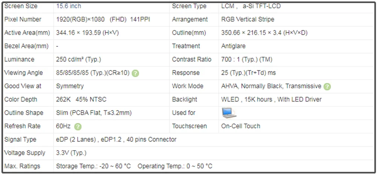The width and height of the screenshot is (377, 174).
Task: Click the RGB Vertical Stripe arrangement value
Action: pyautogui.click(x=248, y=19)
